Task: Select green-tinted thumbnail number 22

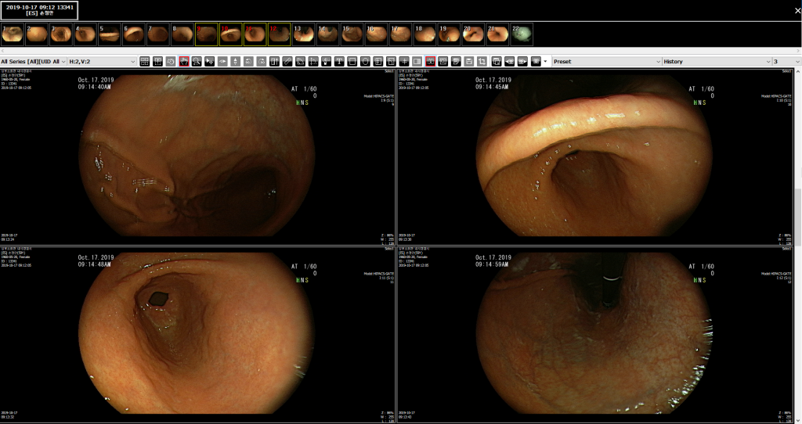Action: point(522,34)
